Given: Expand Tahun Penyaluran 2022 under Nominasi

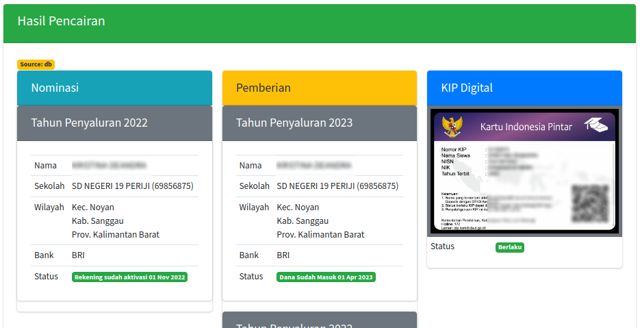Looking at the screenshot, I should [114, 123].
